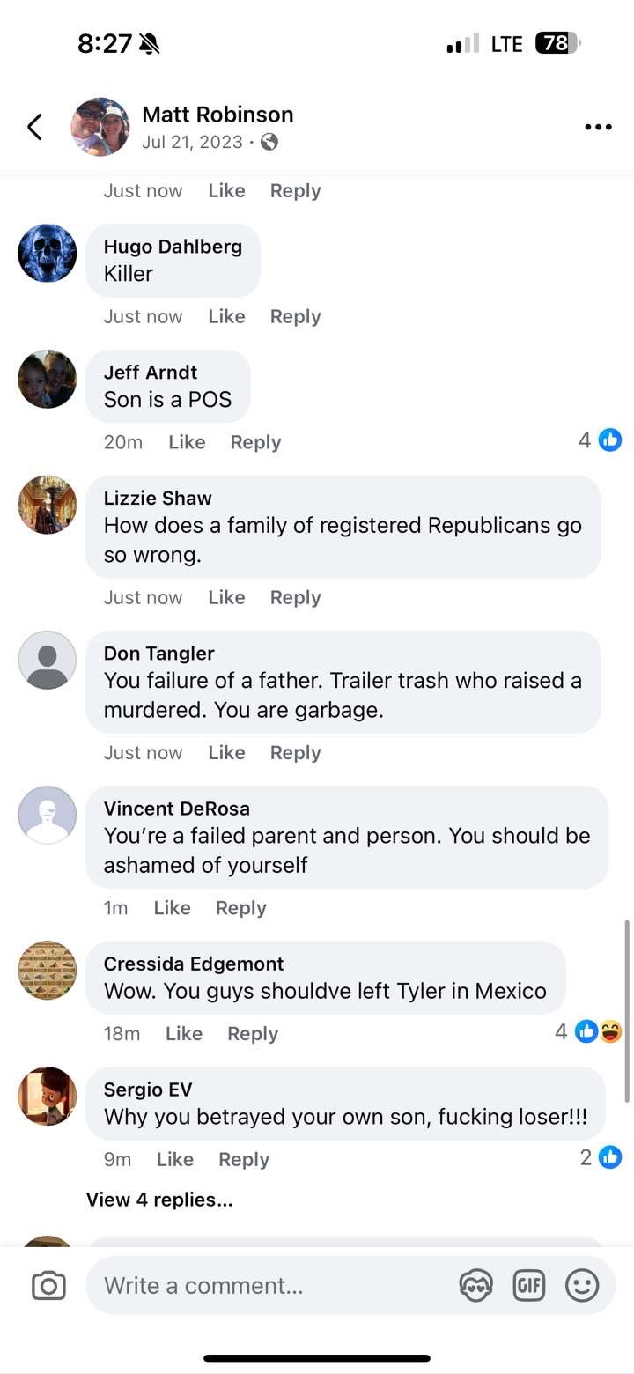The width and height of the screenshot is (634, 1374).
Task: Open Cressida Edgemont's profile name
Action: tap(194, 964)
